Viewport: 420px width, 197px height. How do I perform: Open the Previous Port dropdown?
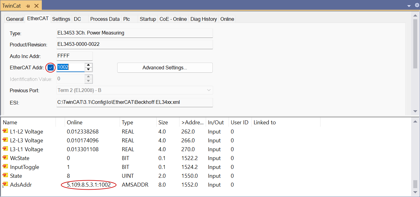pyautogui.click(x=209, y=90)
